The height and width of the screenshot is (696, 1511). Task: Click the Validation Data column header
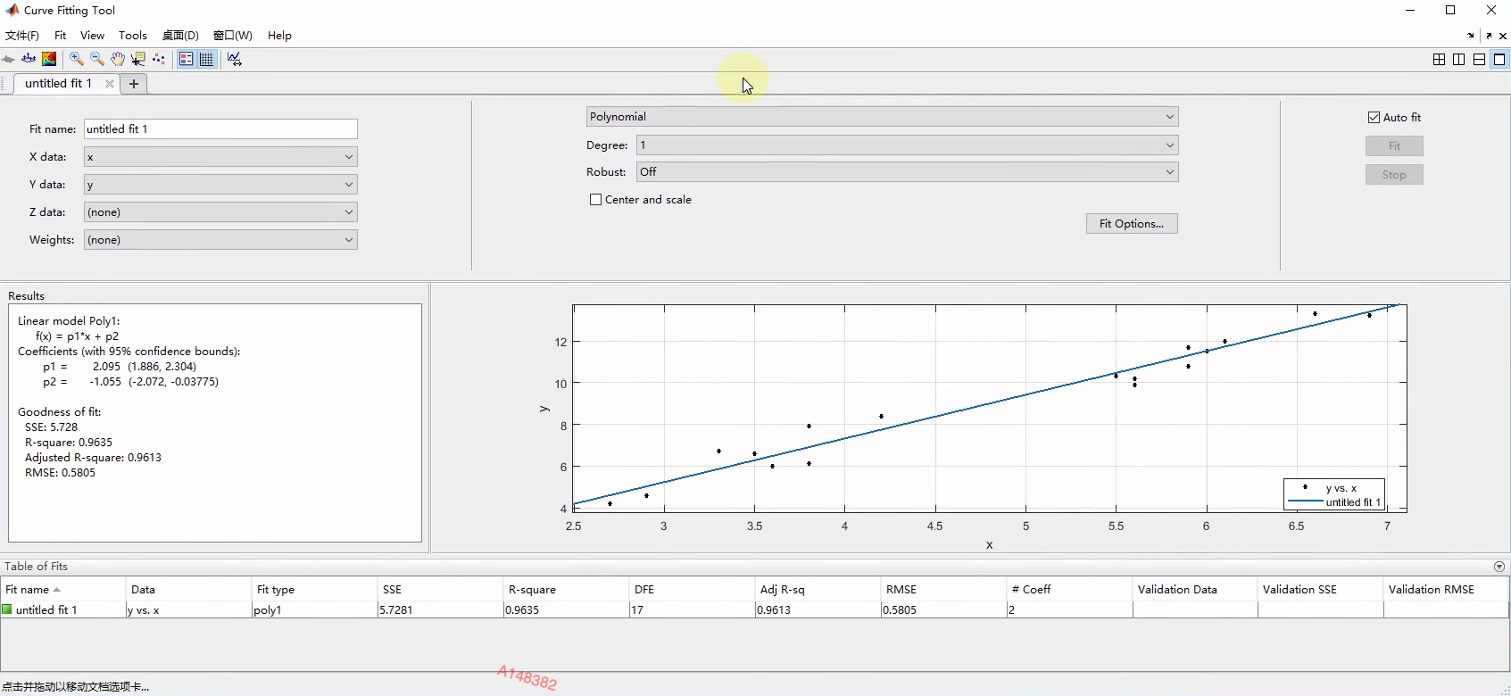1195,590
